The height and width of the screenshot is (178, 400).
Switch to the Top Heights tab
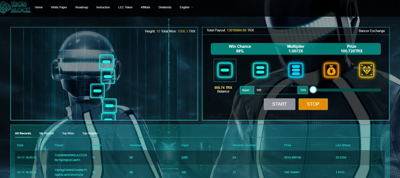coord(90,133)
